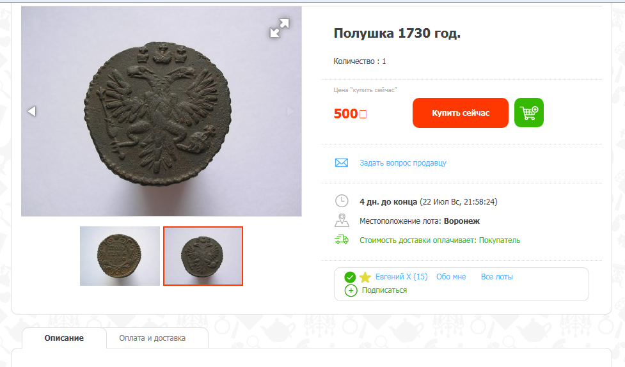Select the first coin thumbnail

click(x=120, y=256)
